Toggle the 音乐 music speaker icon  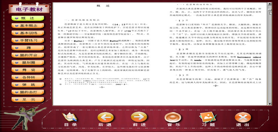coord(173,117)
